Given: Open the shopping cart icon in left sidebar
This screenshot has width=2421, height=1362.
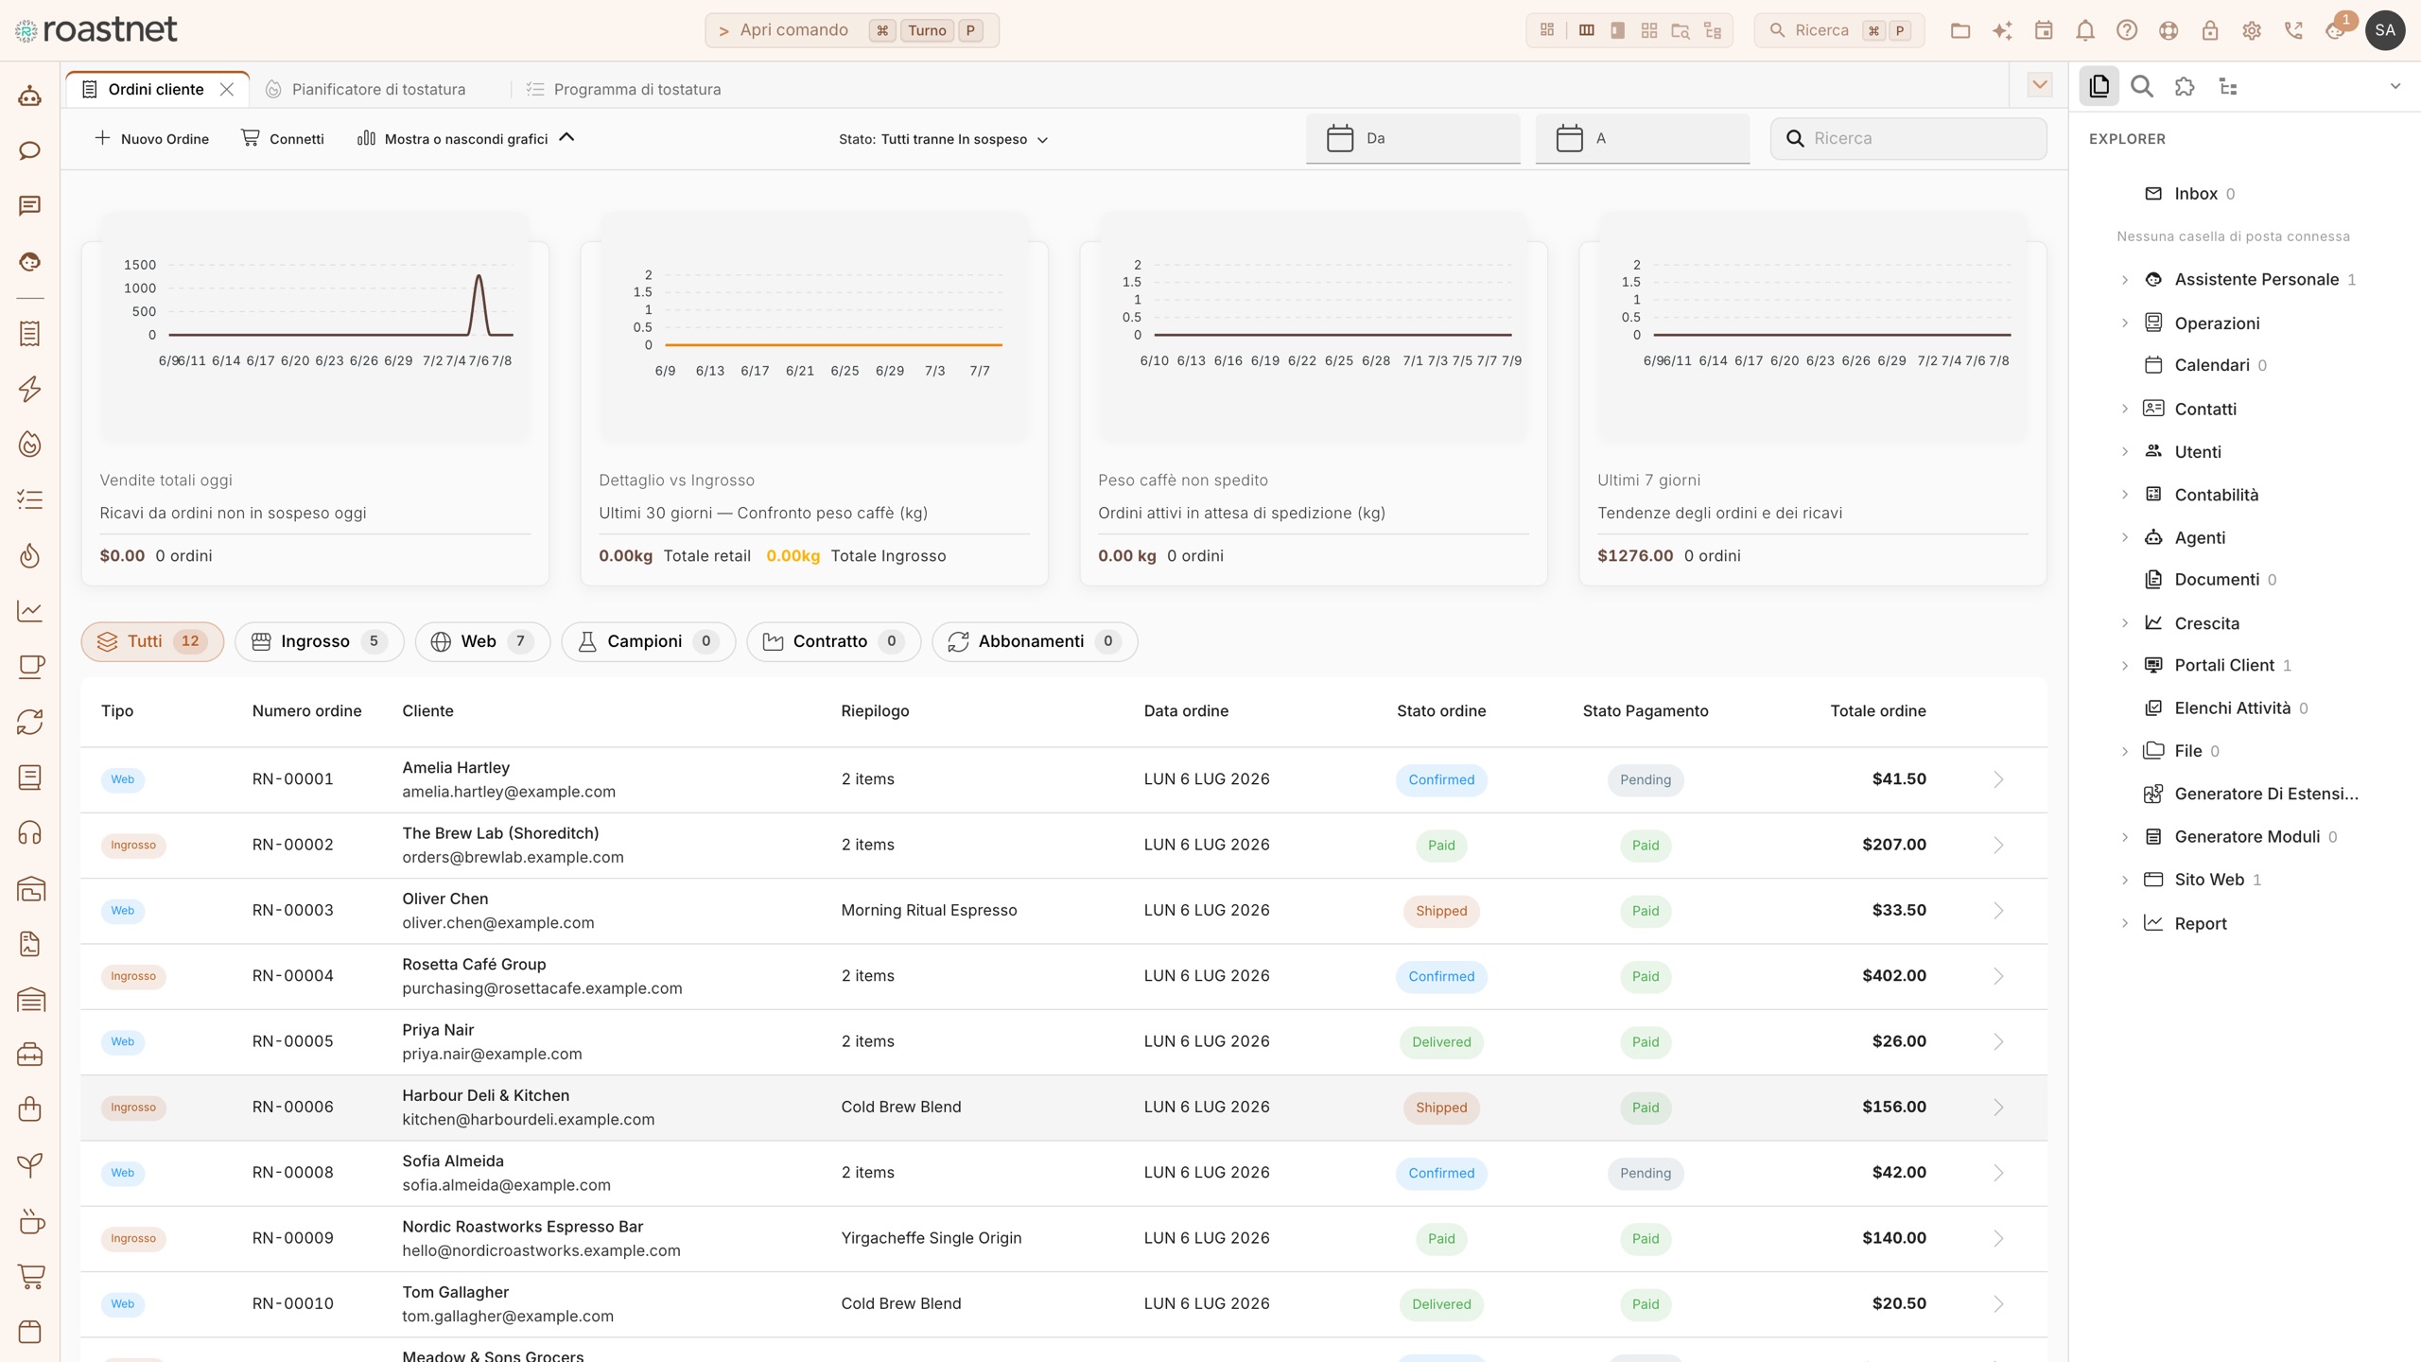Looking at the screenshot, I should tap(30, 1276).
